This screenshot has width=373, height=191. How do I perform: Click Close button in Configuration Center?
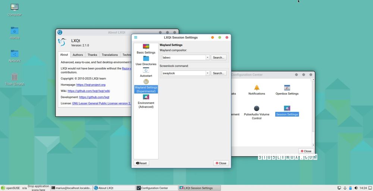click(x=306, y=151)
